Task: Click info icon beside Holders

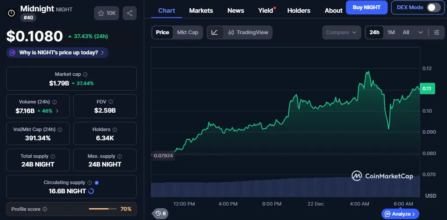Action: pyautogui.click(x=115, y=129)
